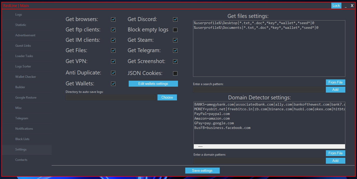Check the JSON Cookies checkbox
The image size is (357, 179).
(x=175, y=73)
